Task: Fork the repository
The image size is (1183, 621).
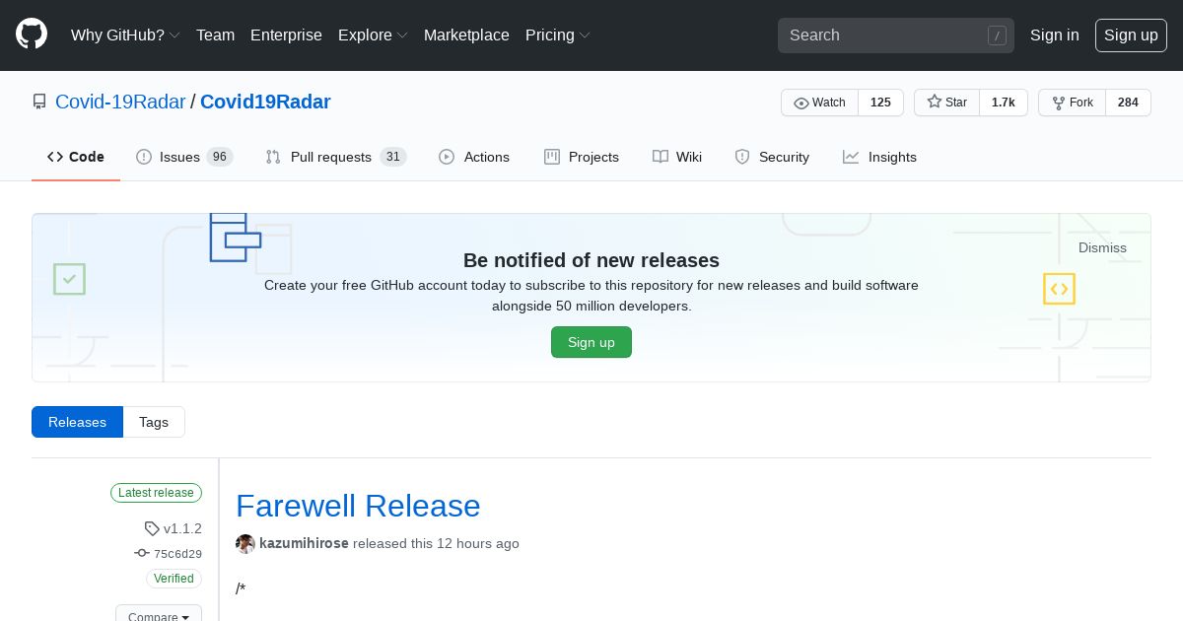Action: click(x=1073, y=103)
